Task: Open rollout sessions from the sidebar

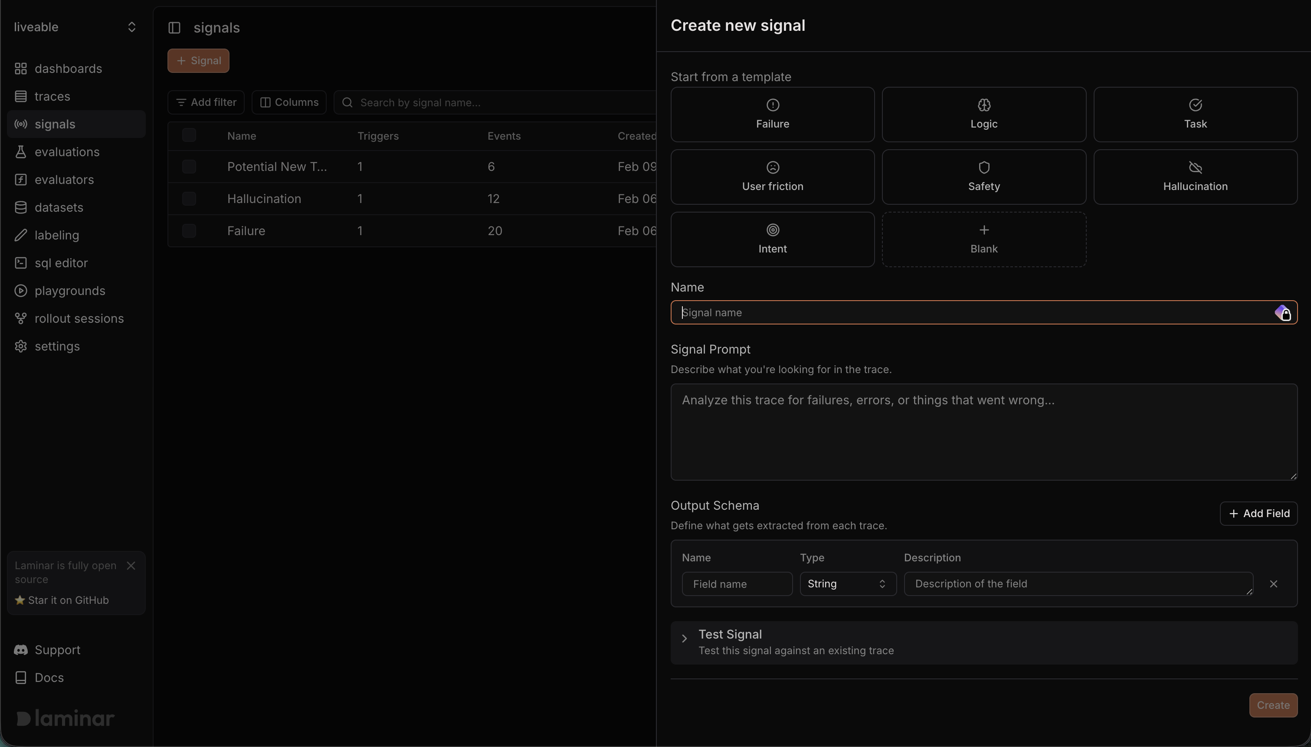Action: 79,318
